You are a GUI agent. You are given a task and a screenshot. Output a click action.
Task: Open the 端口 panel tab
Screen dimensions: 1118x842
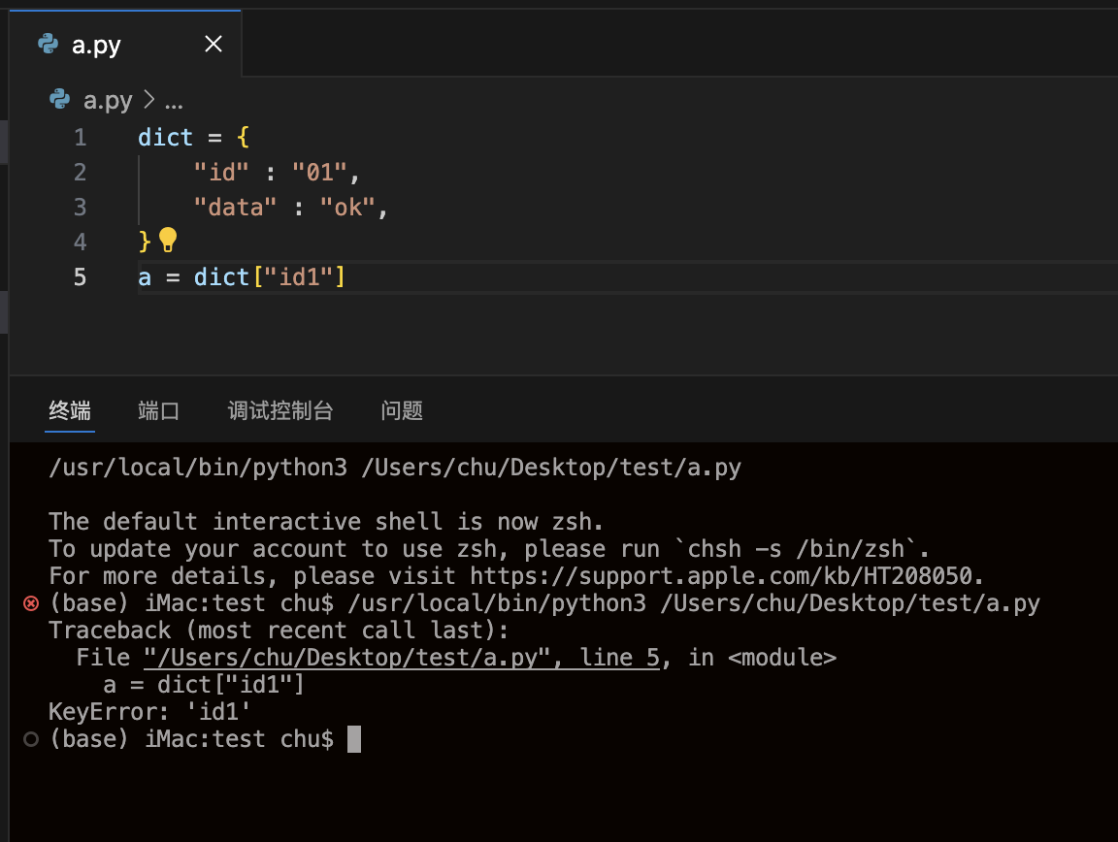click(x=159, y=410)
